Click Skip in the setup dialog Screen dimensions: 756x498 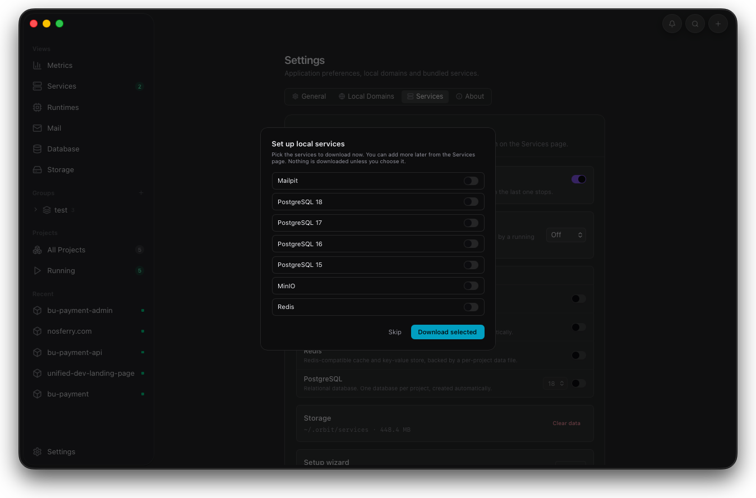click(x=395, y=332)
